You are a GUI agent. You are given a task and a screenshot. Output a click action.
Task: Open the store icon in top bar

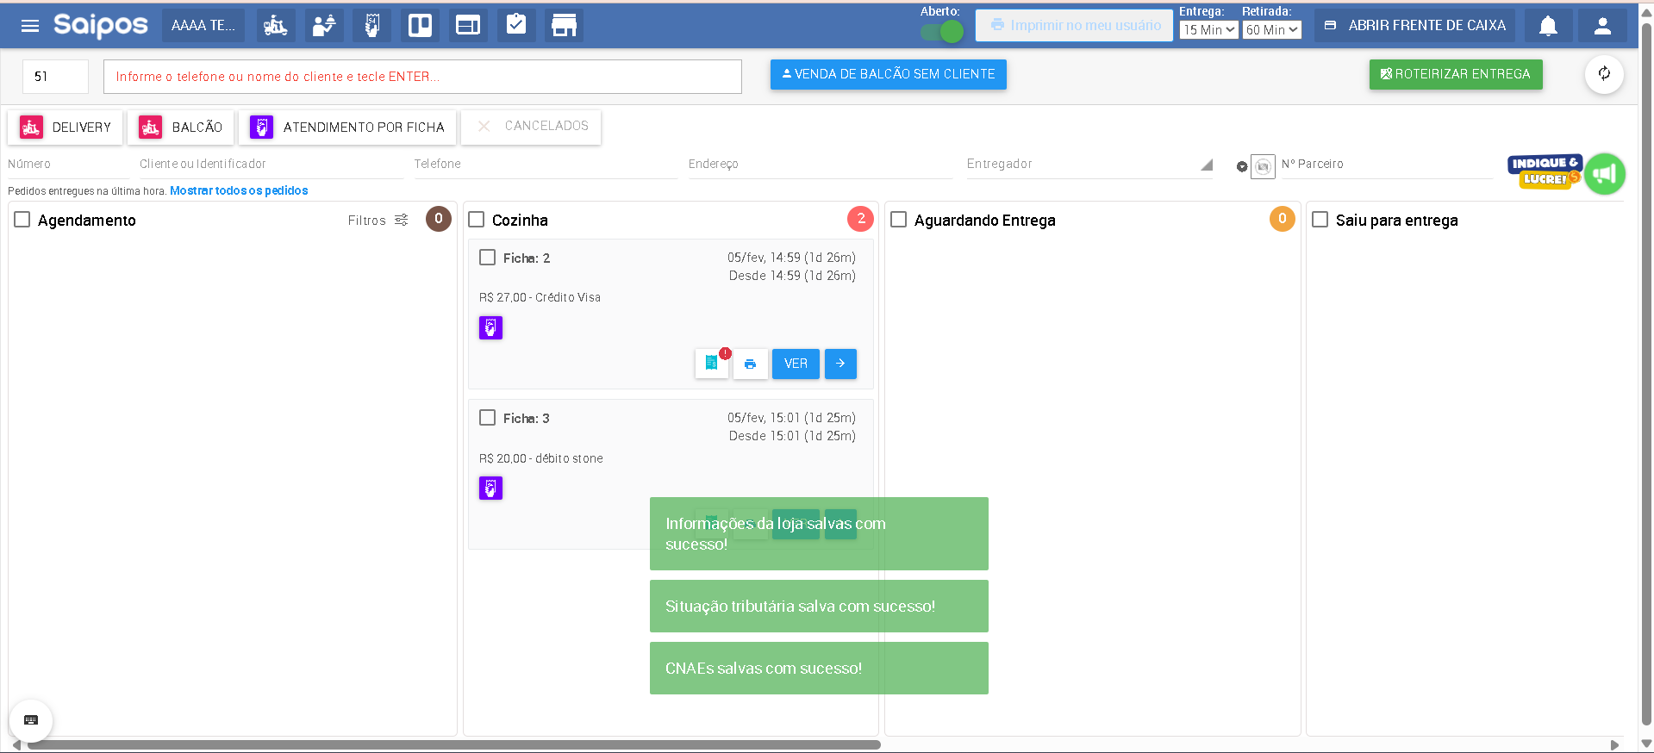click(x=564, y=26)
